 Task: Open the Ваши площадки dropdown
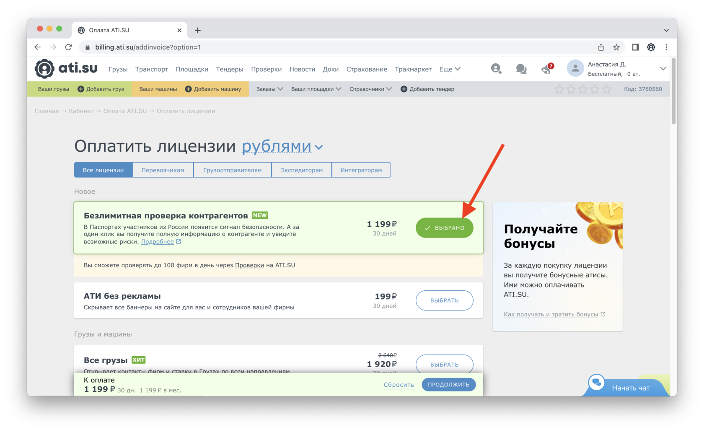click(316, 89)
